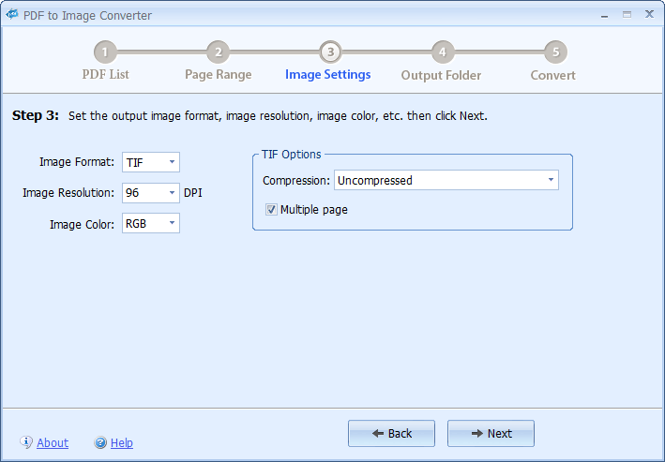Expand the Image Resolution dropdown

[x=172, y=193]
